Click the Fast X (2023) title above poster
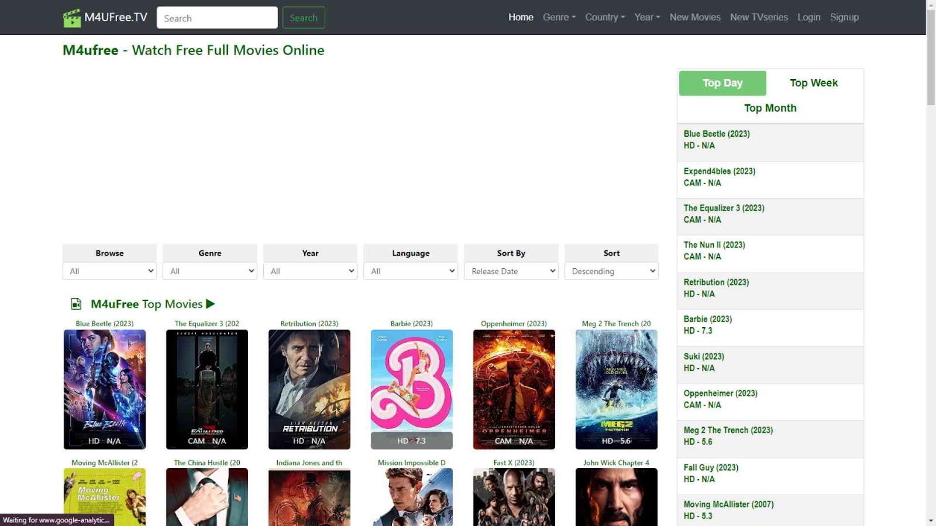 (x=514, y=462)
